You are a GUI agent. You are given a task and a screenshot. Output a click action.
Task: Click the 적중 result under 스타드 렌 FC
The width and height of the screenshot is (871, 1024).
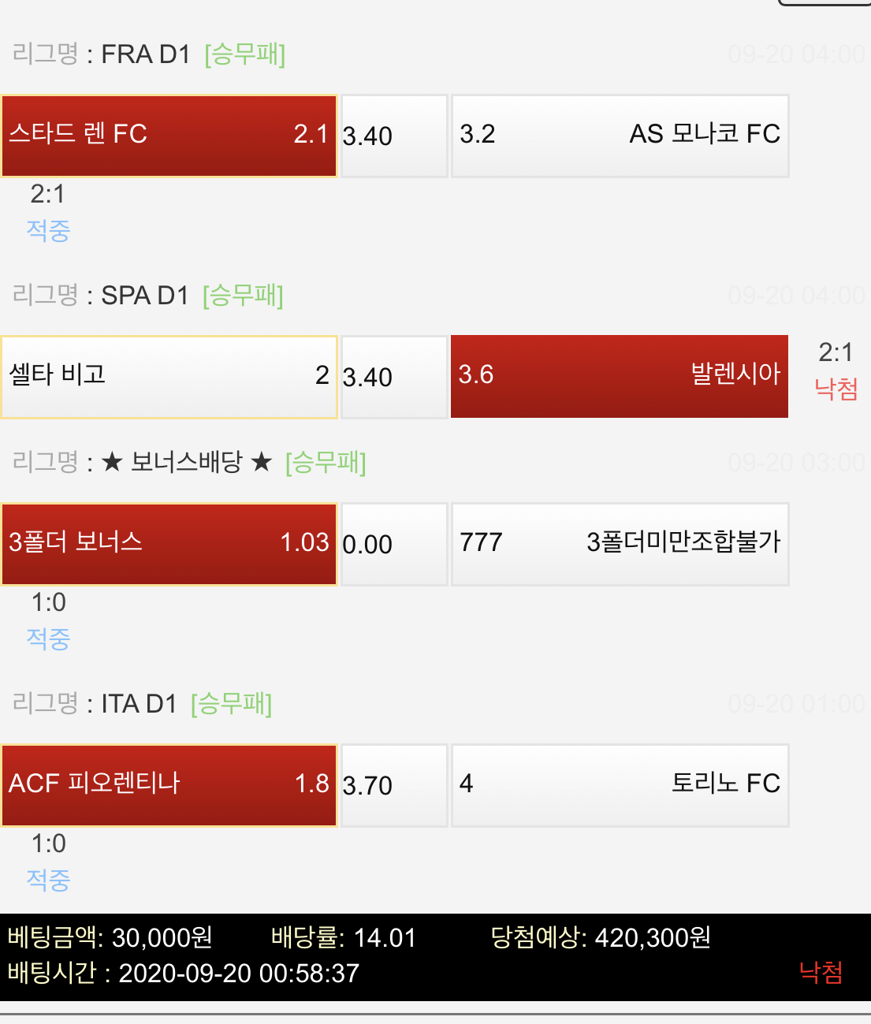48,231
